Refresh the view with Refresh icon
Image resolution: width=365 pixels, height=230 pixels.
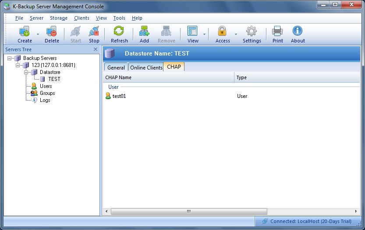coord(119,31)
